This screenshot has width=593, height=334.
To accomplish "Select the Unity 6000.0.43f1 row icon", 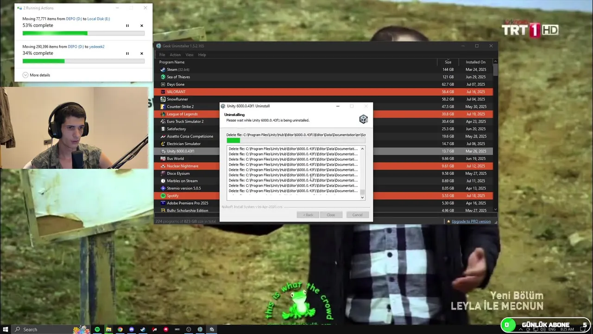I will click(x=163, y=151).
